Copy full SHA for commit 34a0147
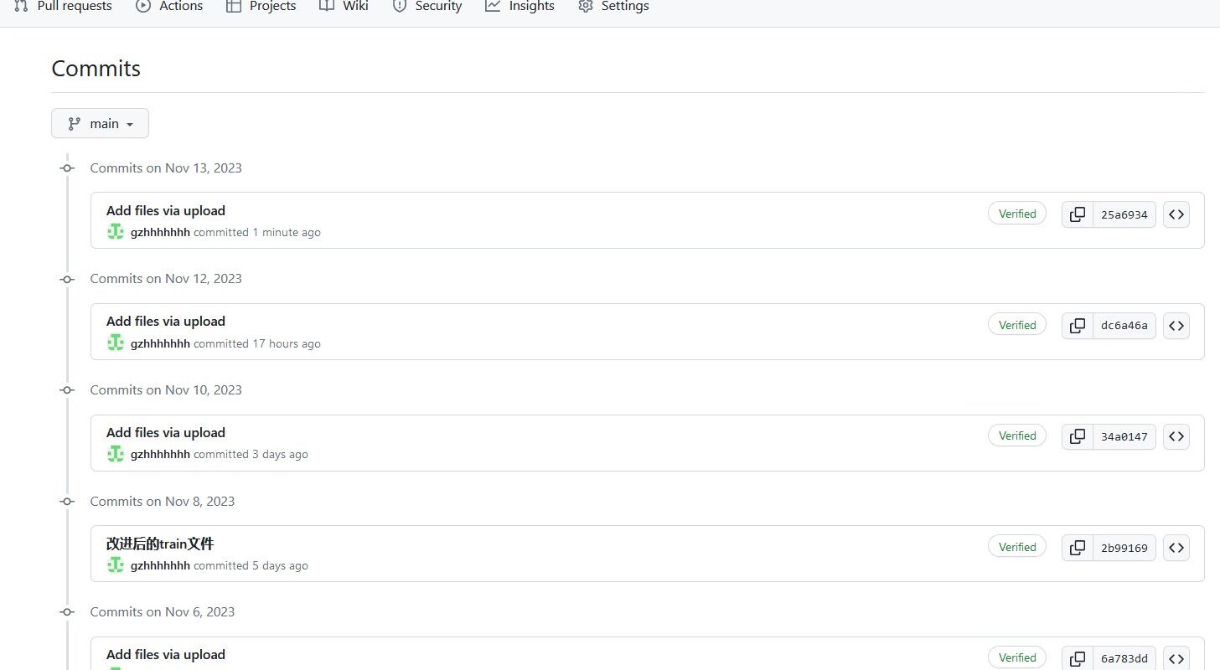The height and width of the screenshot is (670, 1220). tap(1078, 436)
